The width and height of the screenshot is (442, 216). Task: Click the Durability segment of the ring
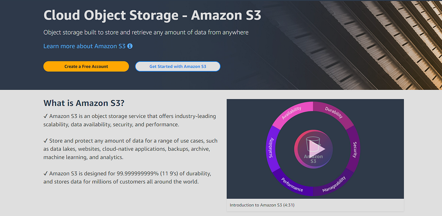click(x=333, y=113)
